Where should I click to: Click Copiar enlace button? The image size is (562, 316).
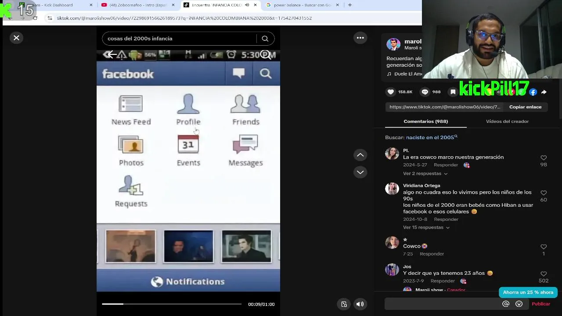[525, 107]
